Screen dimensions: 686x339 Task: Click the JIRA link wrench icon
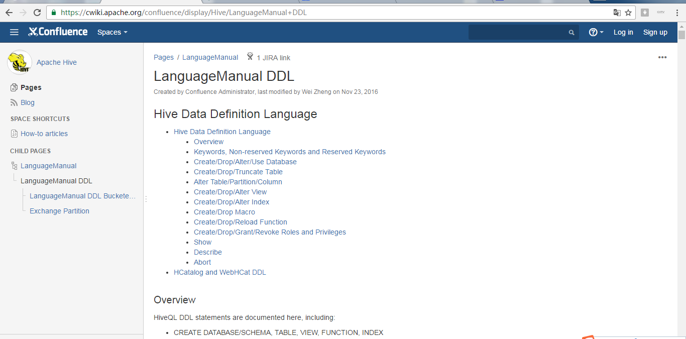[x=250, y=57]
